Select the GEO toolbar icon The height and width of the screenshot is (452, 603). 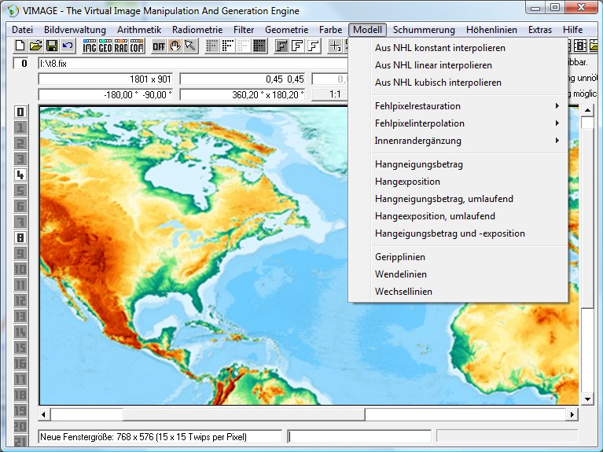click(105, 46)
